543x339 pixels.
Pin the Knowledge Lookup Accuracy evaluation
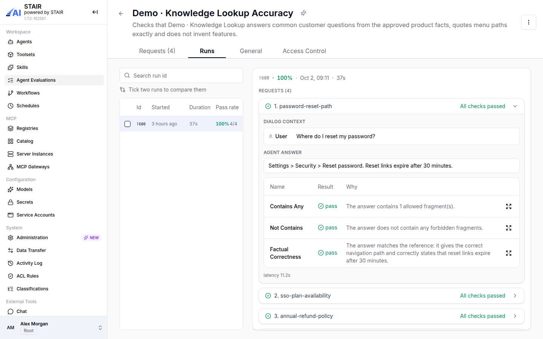[303, 13]
